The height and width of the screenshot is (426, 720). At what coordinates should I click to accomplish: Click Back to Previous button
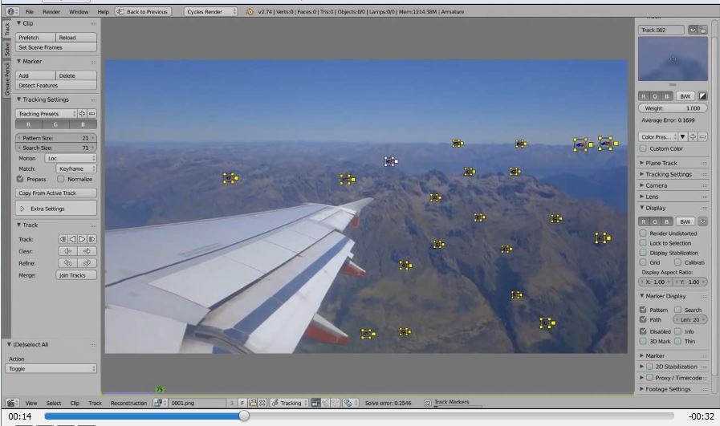[x=143, y=11]
